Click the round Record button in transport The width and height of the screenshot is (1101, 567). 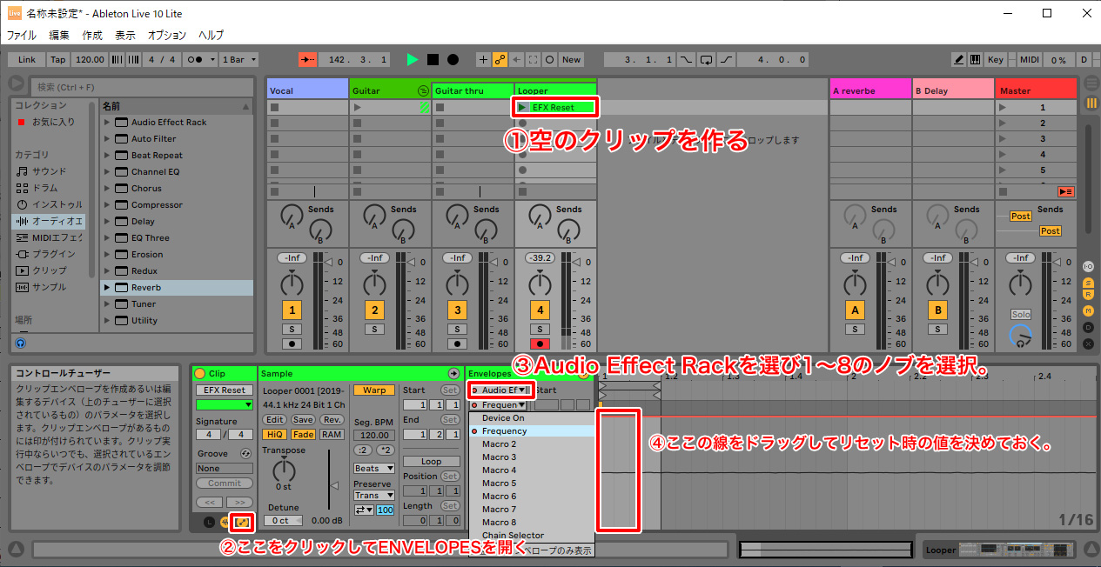(453, 60)
